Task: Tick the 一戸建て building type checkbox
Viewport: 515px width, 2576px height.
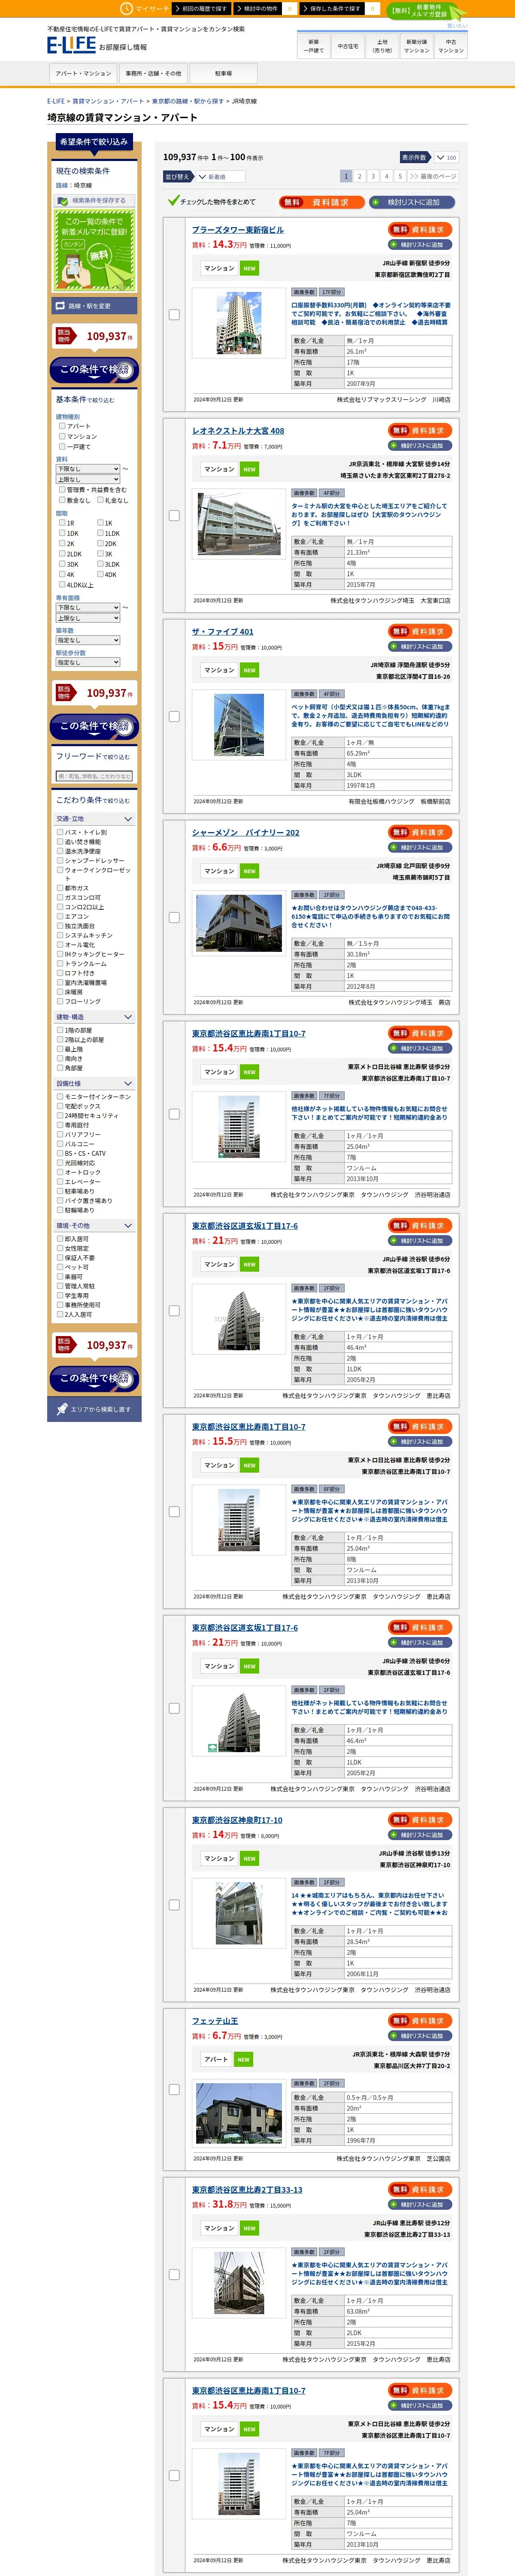Action: [62, 447]
